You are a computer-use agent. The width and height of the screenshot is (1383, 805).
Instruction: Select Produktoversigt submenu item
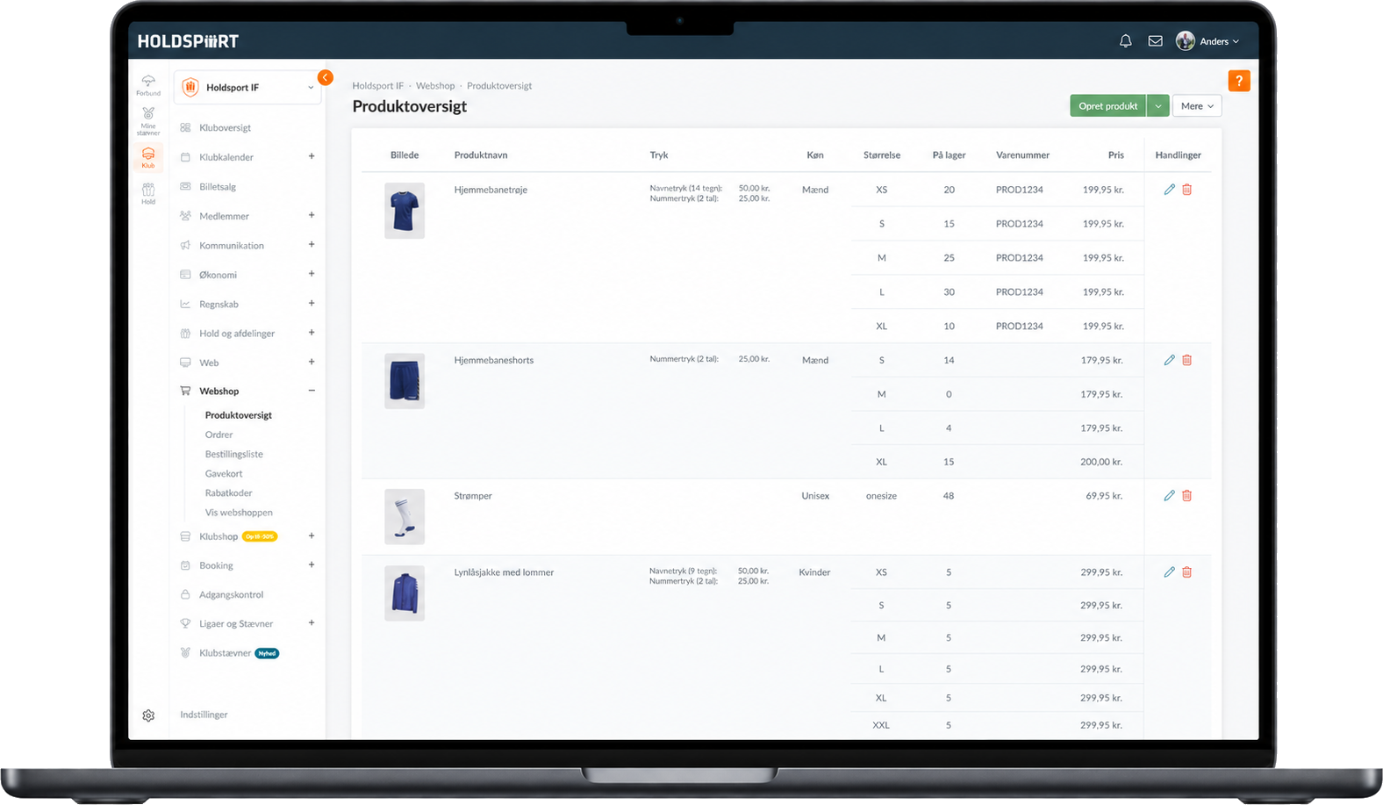coord(239,415)
